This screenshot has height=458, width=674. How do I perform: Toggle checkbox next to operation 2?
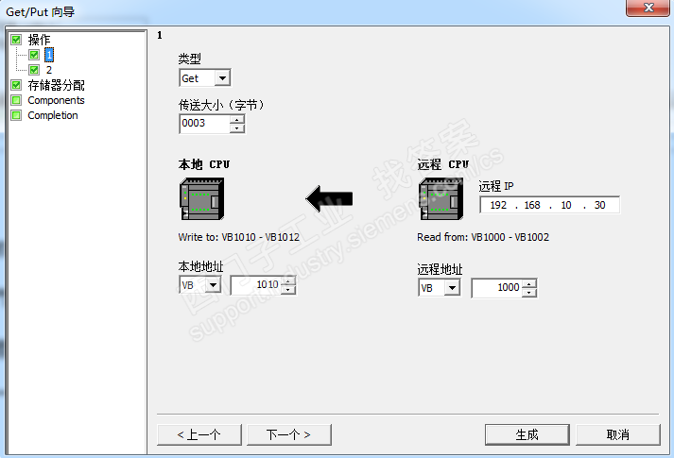click(x=34, y=70)
